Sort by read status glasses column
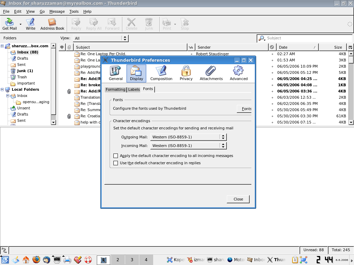This screenshot has height=265, width=354. [x=191, y=47]
